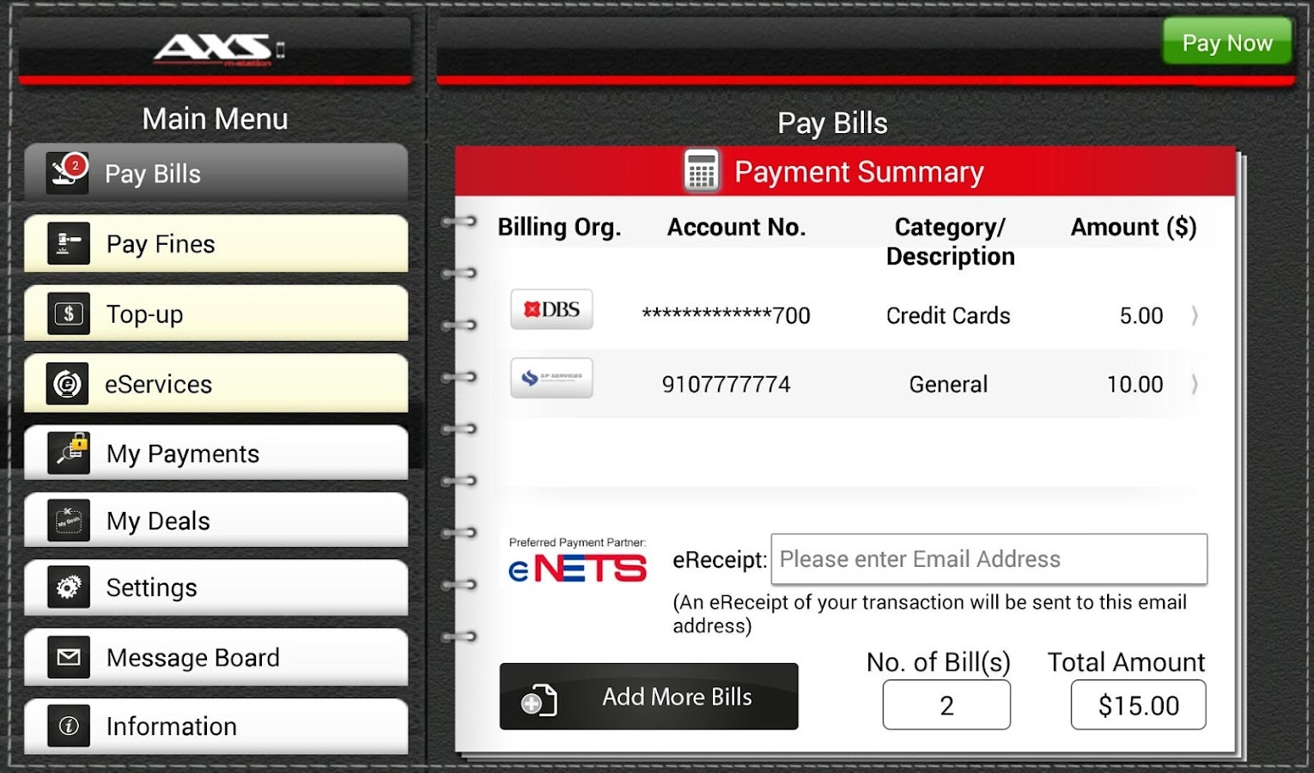The width and height of the screenshot is (1314, 773).
Task: Open eServices via its circular icon
Action: (68, 383)
